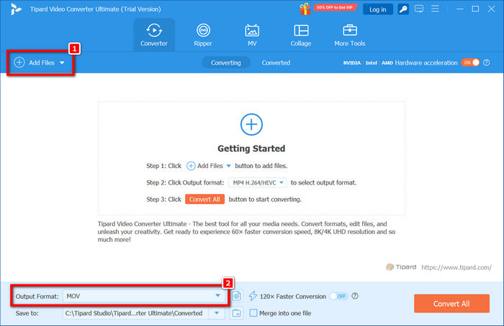This screenshot has width=504, height=326.
Task: Click the small Convert All button in Step 3
Action: tap(204, 199)
